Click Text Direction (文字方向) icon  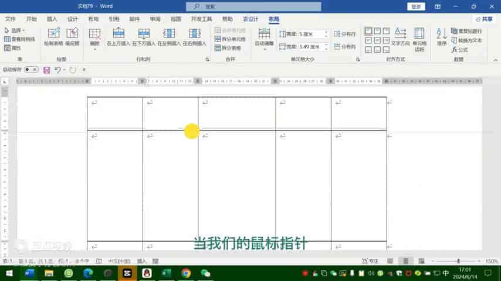coord(400,33)
